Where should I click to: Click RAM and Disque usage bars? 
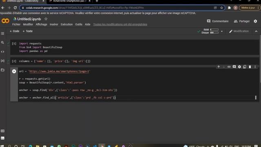pos(210,31)
